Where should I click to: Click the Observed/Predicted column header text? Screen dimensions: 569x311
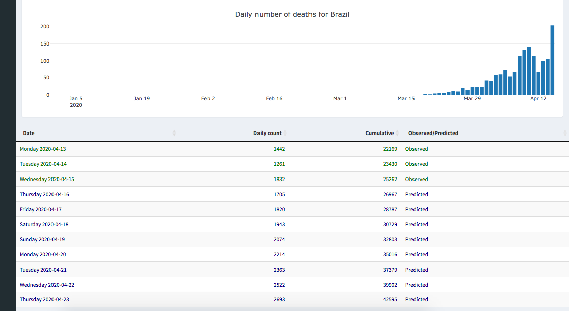coord(433,133)
